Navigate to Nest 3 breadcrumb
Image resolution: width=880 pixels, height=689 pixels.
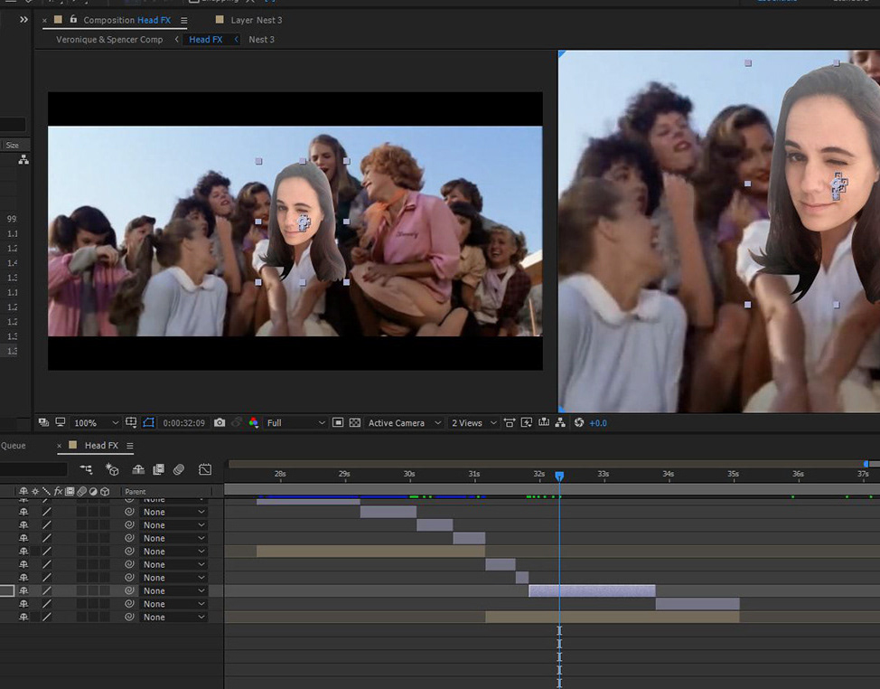coord(261,39)
